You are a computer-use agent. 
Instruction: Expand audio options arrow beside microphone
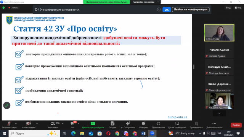click(x=16, y=123)
